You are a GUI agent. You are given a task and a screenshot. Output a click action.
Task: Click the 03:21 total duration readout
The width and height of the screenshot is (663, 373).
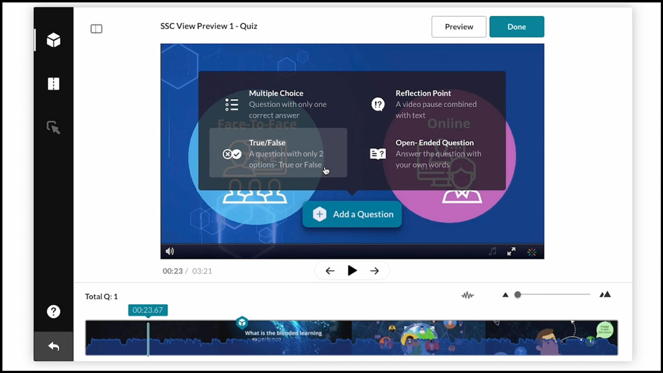pos(202,271)
